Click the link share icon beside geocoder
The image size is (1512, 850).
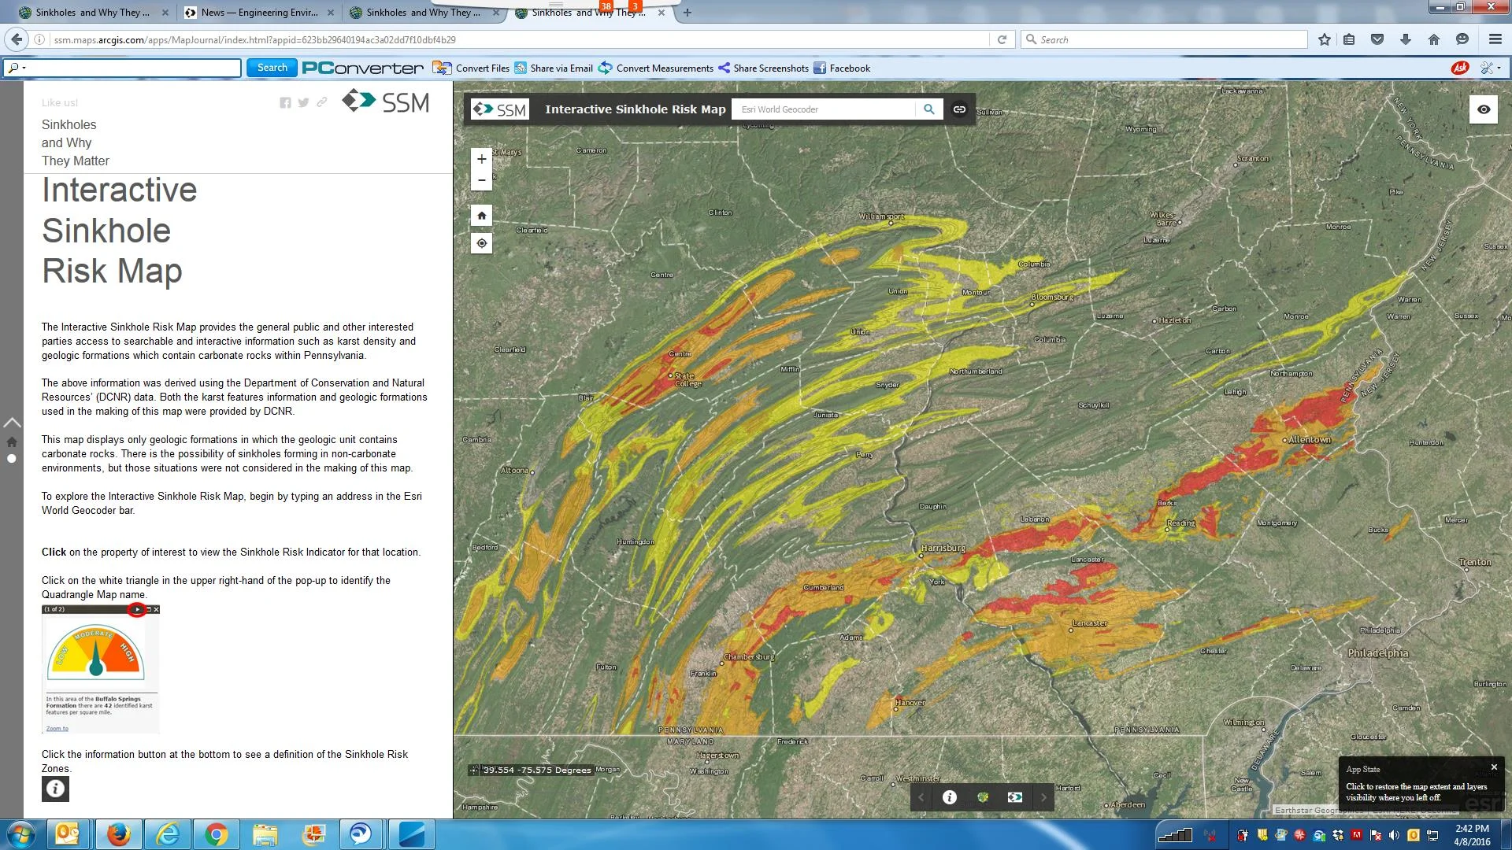[x=959, y=109]
